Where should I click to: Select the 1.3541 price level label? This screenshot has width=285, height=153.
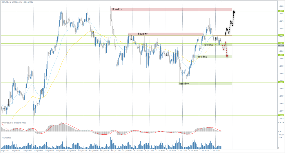click(x=281, y=36)
